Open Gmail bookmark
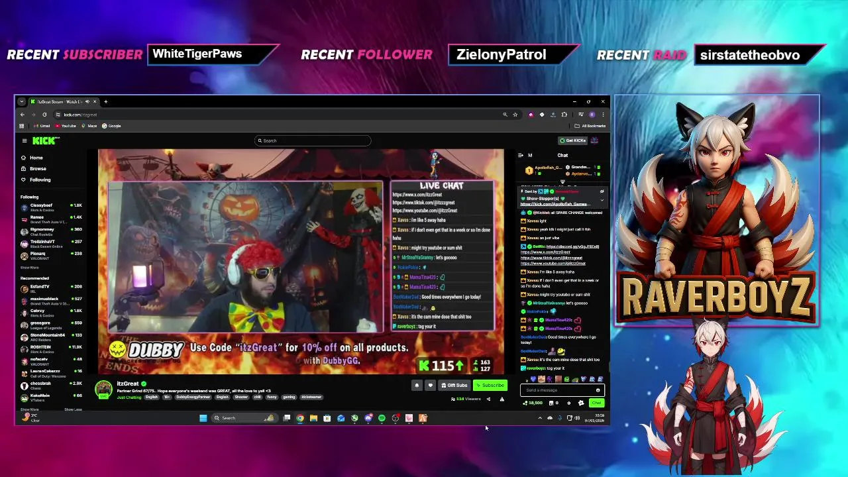Viewport: 848px width, 477px height. point(42,126)
